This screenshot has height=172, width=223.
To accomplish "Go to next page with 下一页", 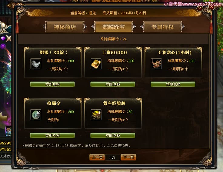I will 128,157.
